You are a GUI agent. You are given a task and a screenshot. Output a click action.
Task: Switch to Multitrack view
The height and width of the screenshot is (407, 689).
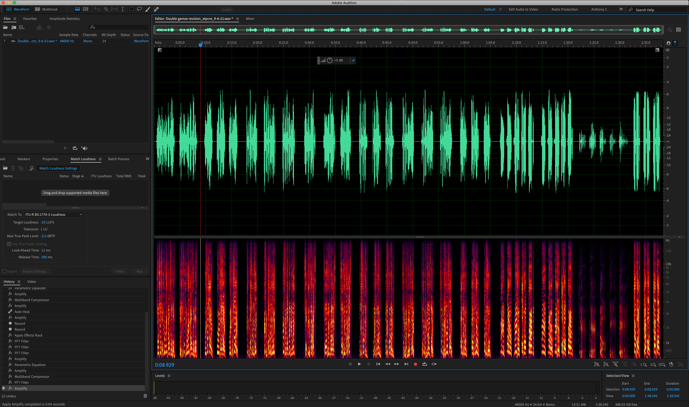click(x=47, y=9)
